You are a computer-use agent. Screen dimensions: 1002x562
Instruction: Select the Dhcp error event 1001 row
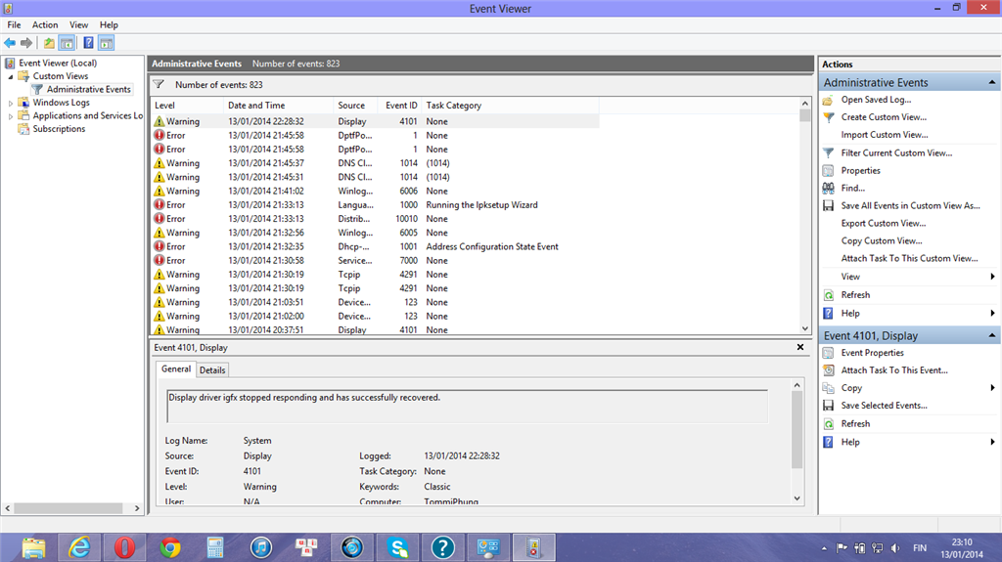point(376,246)
